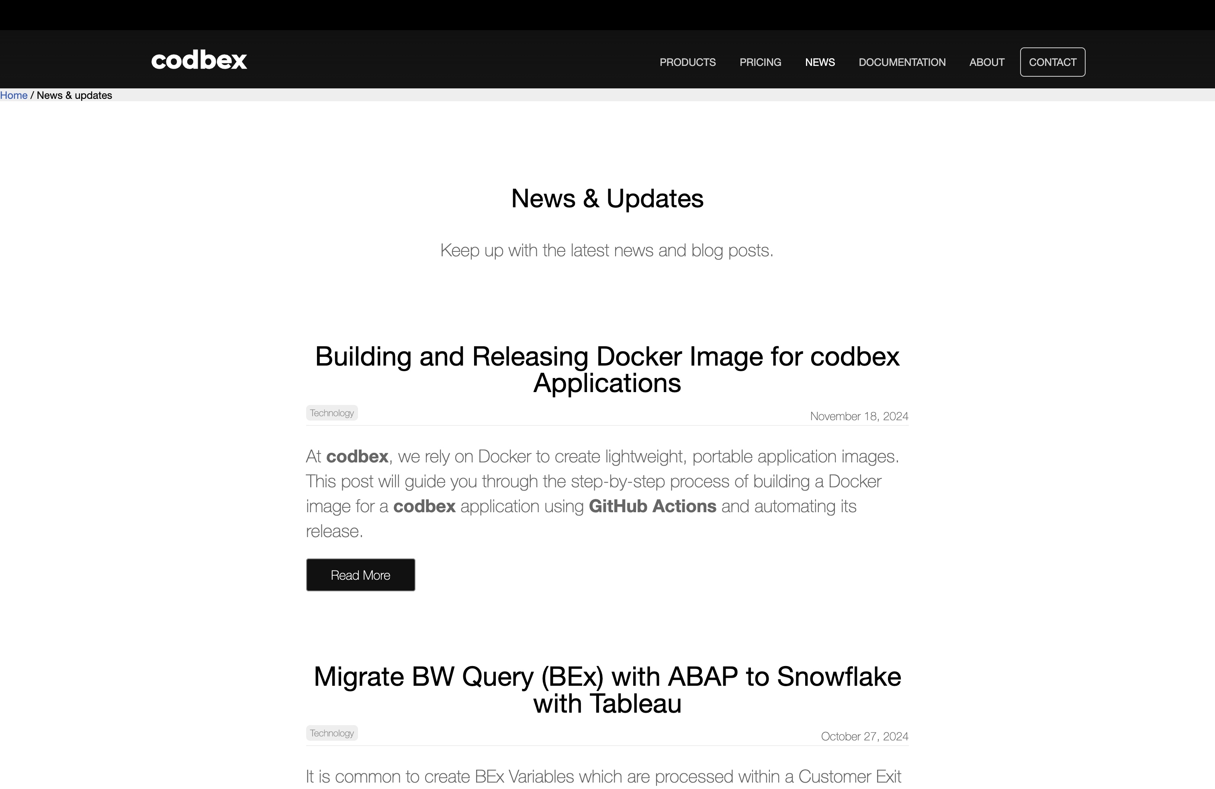Click News updates breadcrumb link

[74, 95]
